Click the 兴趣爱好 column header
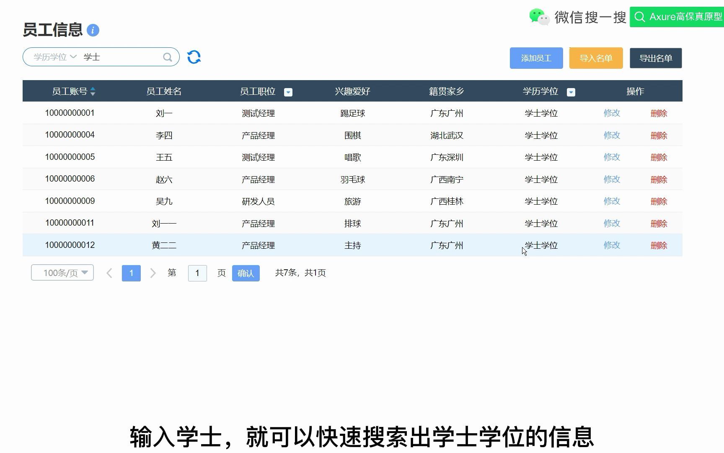The height and width of the screenshot is (453, 724). point(352,91)
